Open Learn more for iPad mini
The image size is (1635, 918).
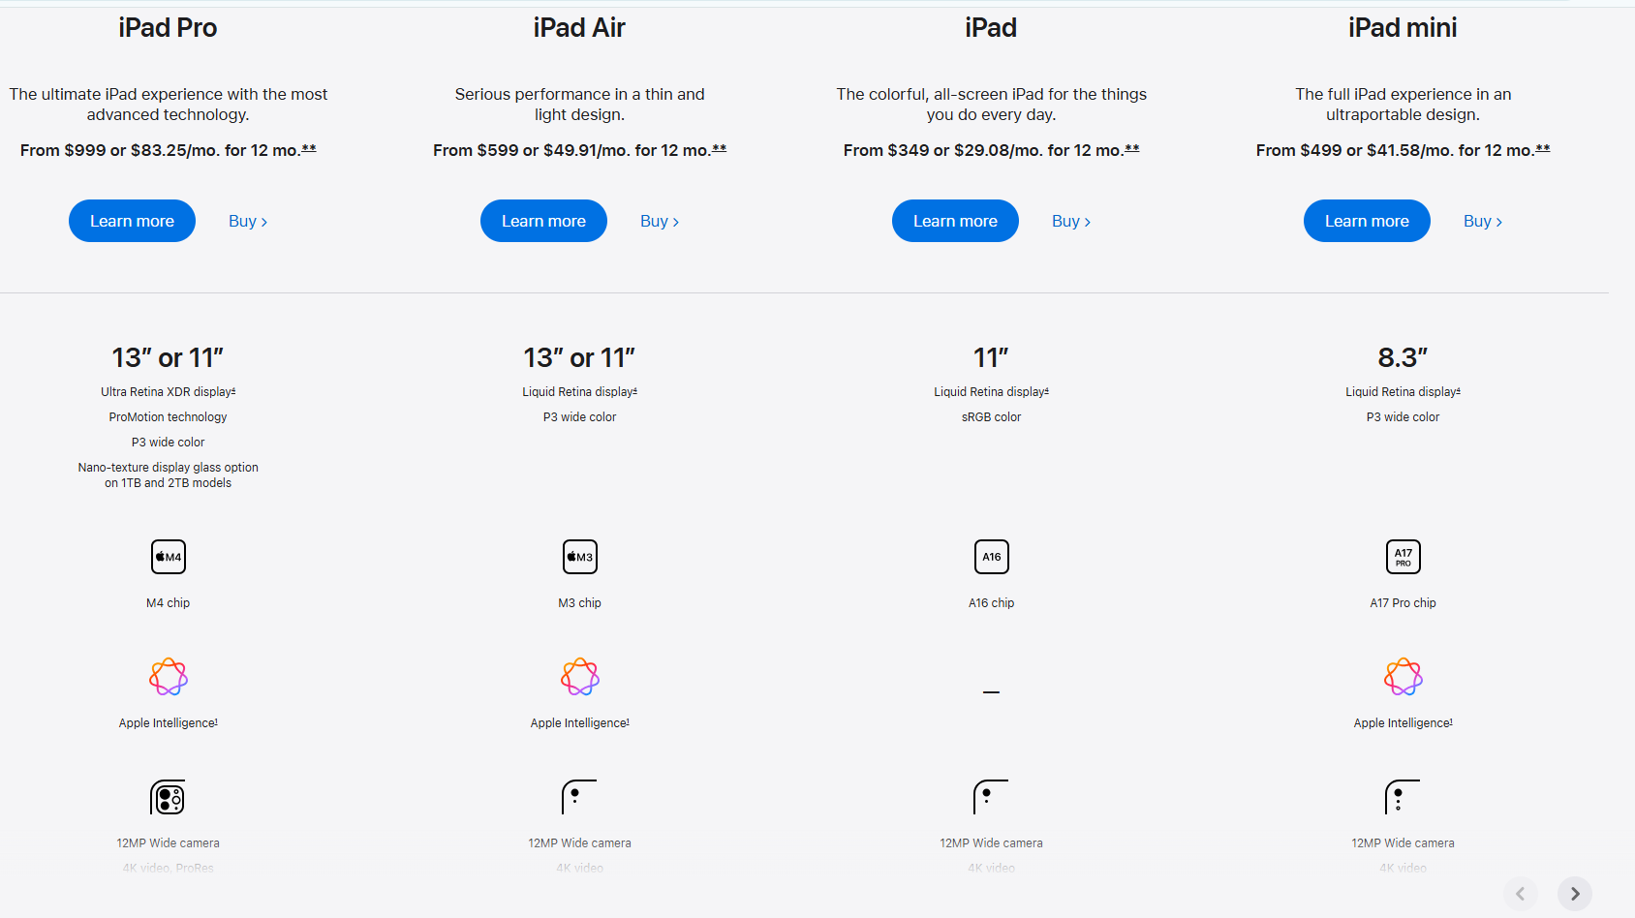1367,221
